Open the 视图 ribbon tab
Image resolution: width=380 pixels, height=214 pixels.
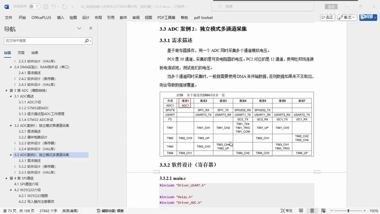148,18
